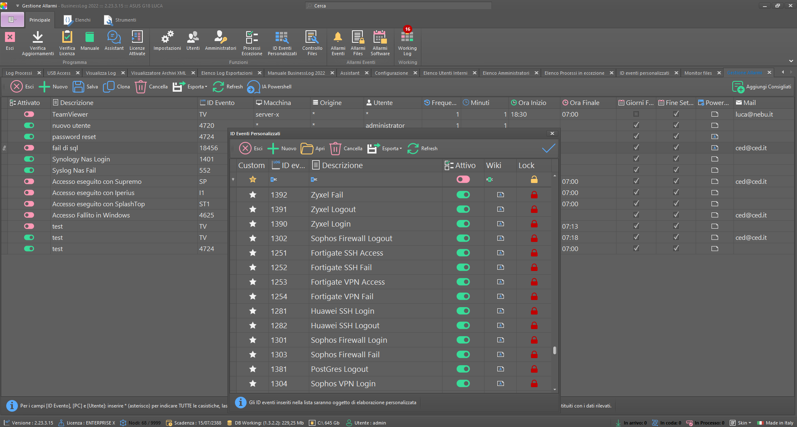Open Controllo Files tool

[312, 38]
